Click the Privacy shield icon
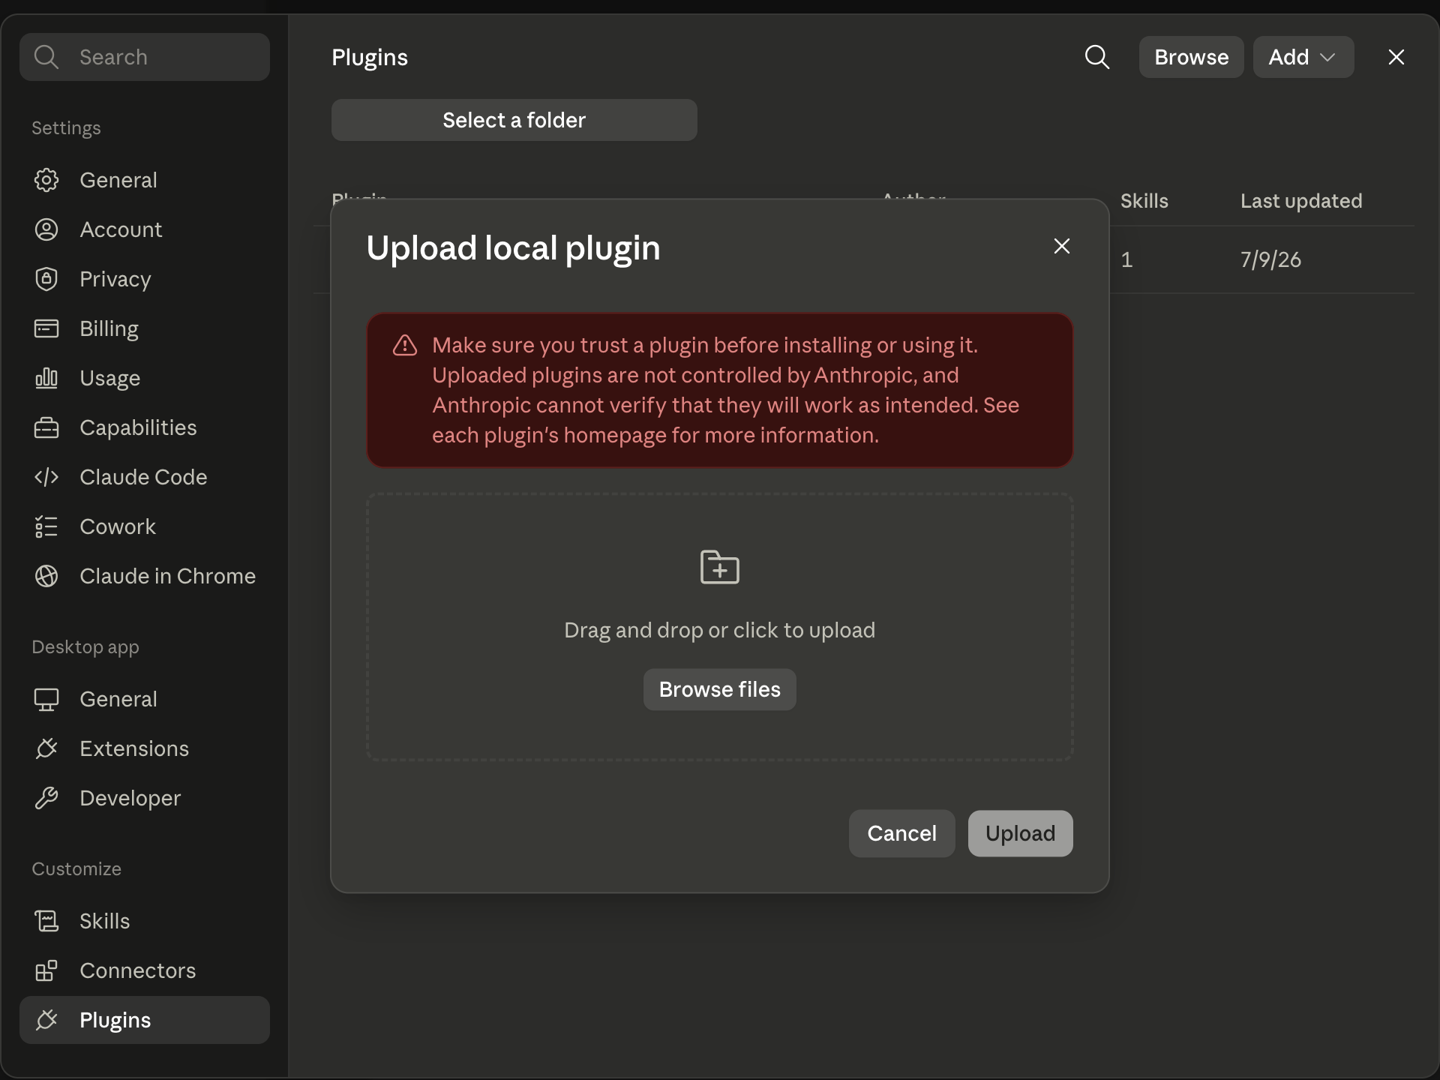1440x1080 pixels. click(46, 279)
